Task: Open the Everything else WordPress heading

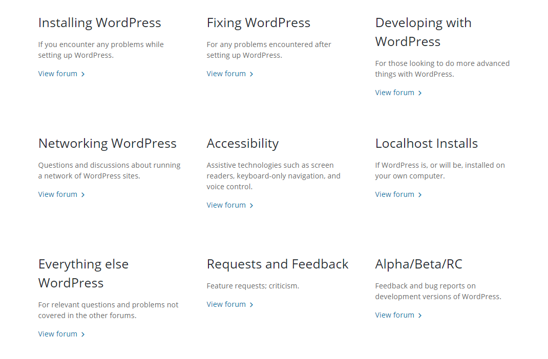Action: (x=83, y=274)
